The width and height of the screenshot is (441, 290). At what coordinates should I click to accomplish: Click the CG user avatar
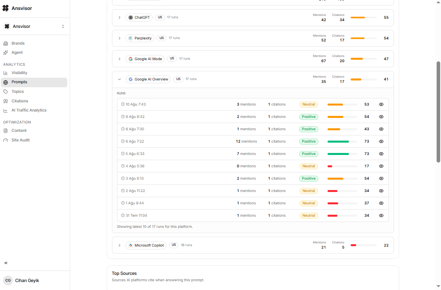pos(8,280)
